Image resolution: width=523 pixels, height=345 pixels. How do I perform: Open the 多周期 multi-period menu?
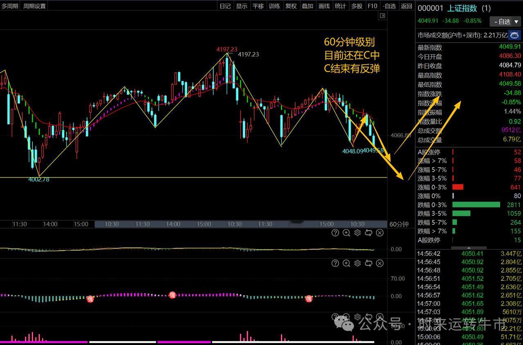[x=10, y=6]
